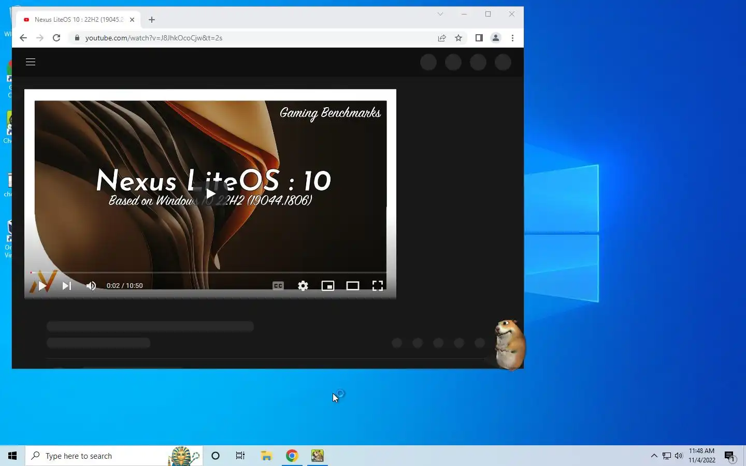This screenshot has height=466, width=746.
Task: Open Chrome tab search dropdown
Action: pos(440,14)
